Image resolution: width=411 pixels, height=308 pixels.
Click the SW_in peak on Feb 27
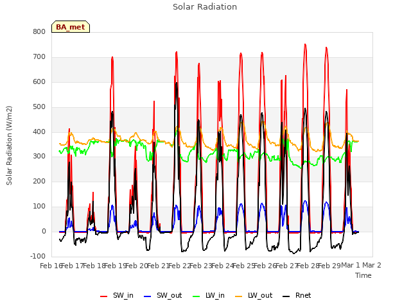click(305, 44)
